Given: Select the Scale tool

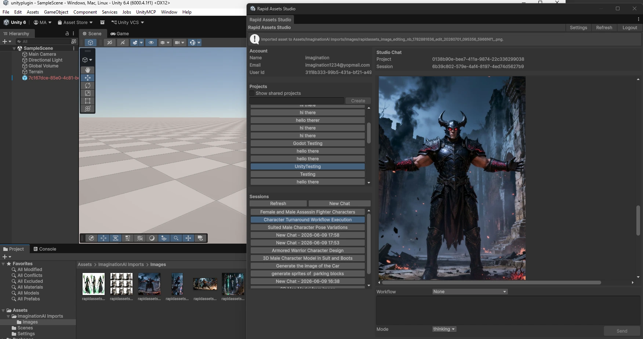Looking at the screenshot, I should (x=88, y=93).
